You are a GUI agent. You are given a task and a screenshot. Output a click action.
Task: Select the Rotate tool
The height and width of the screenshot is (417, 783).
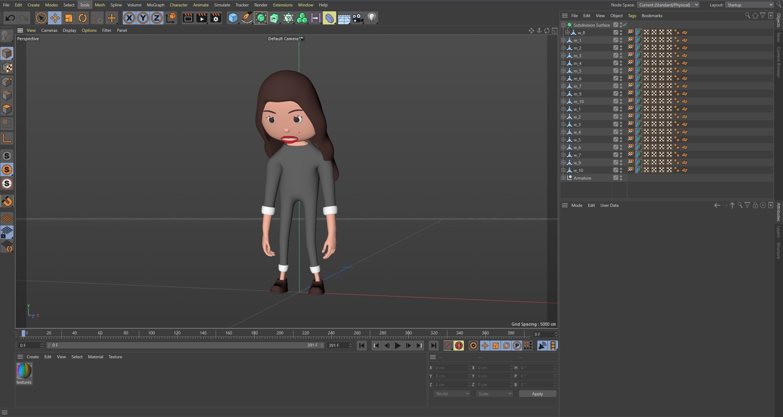(82, 18)
